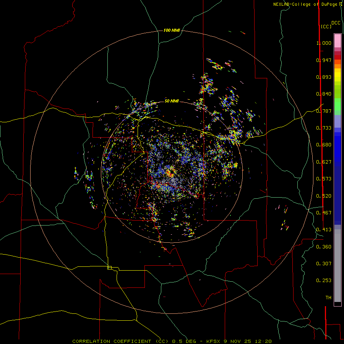Click the 0.680 scale value
This screenshot has width=344, height=344.
coord(324,145)
